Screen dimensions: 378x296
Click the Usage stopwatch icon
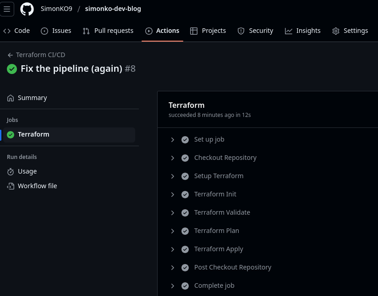pos(11,172)
